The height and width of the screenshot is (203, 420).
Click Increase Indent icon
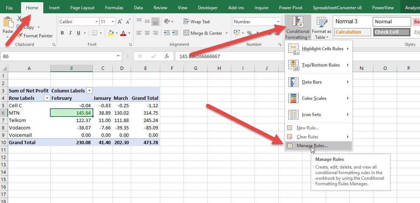pos(175,33)
